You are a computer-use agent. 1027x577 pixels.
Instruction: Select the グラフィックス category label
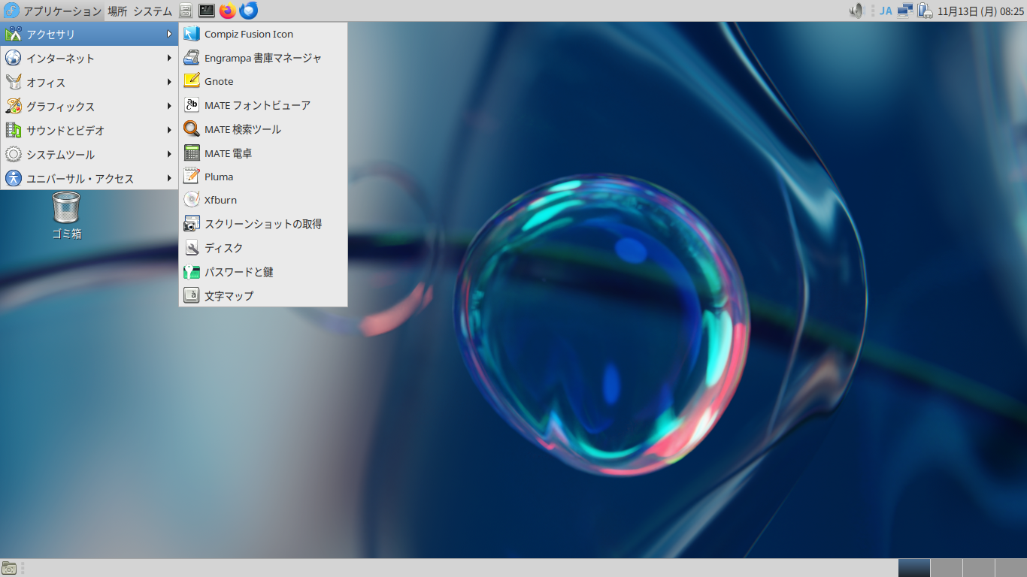[x=60, y=107]
